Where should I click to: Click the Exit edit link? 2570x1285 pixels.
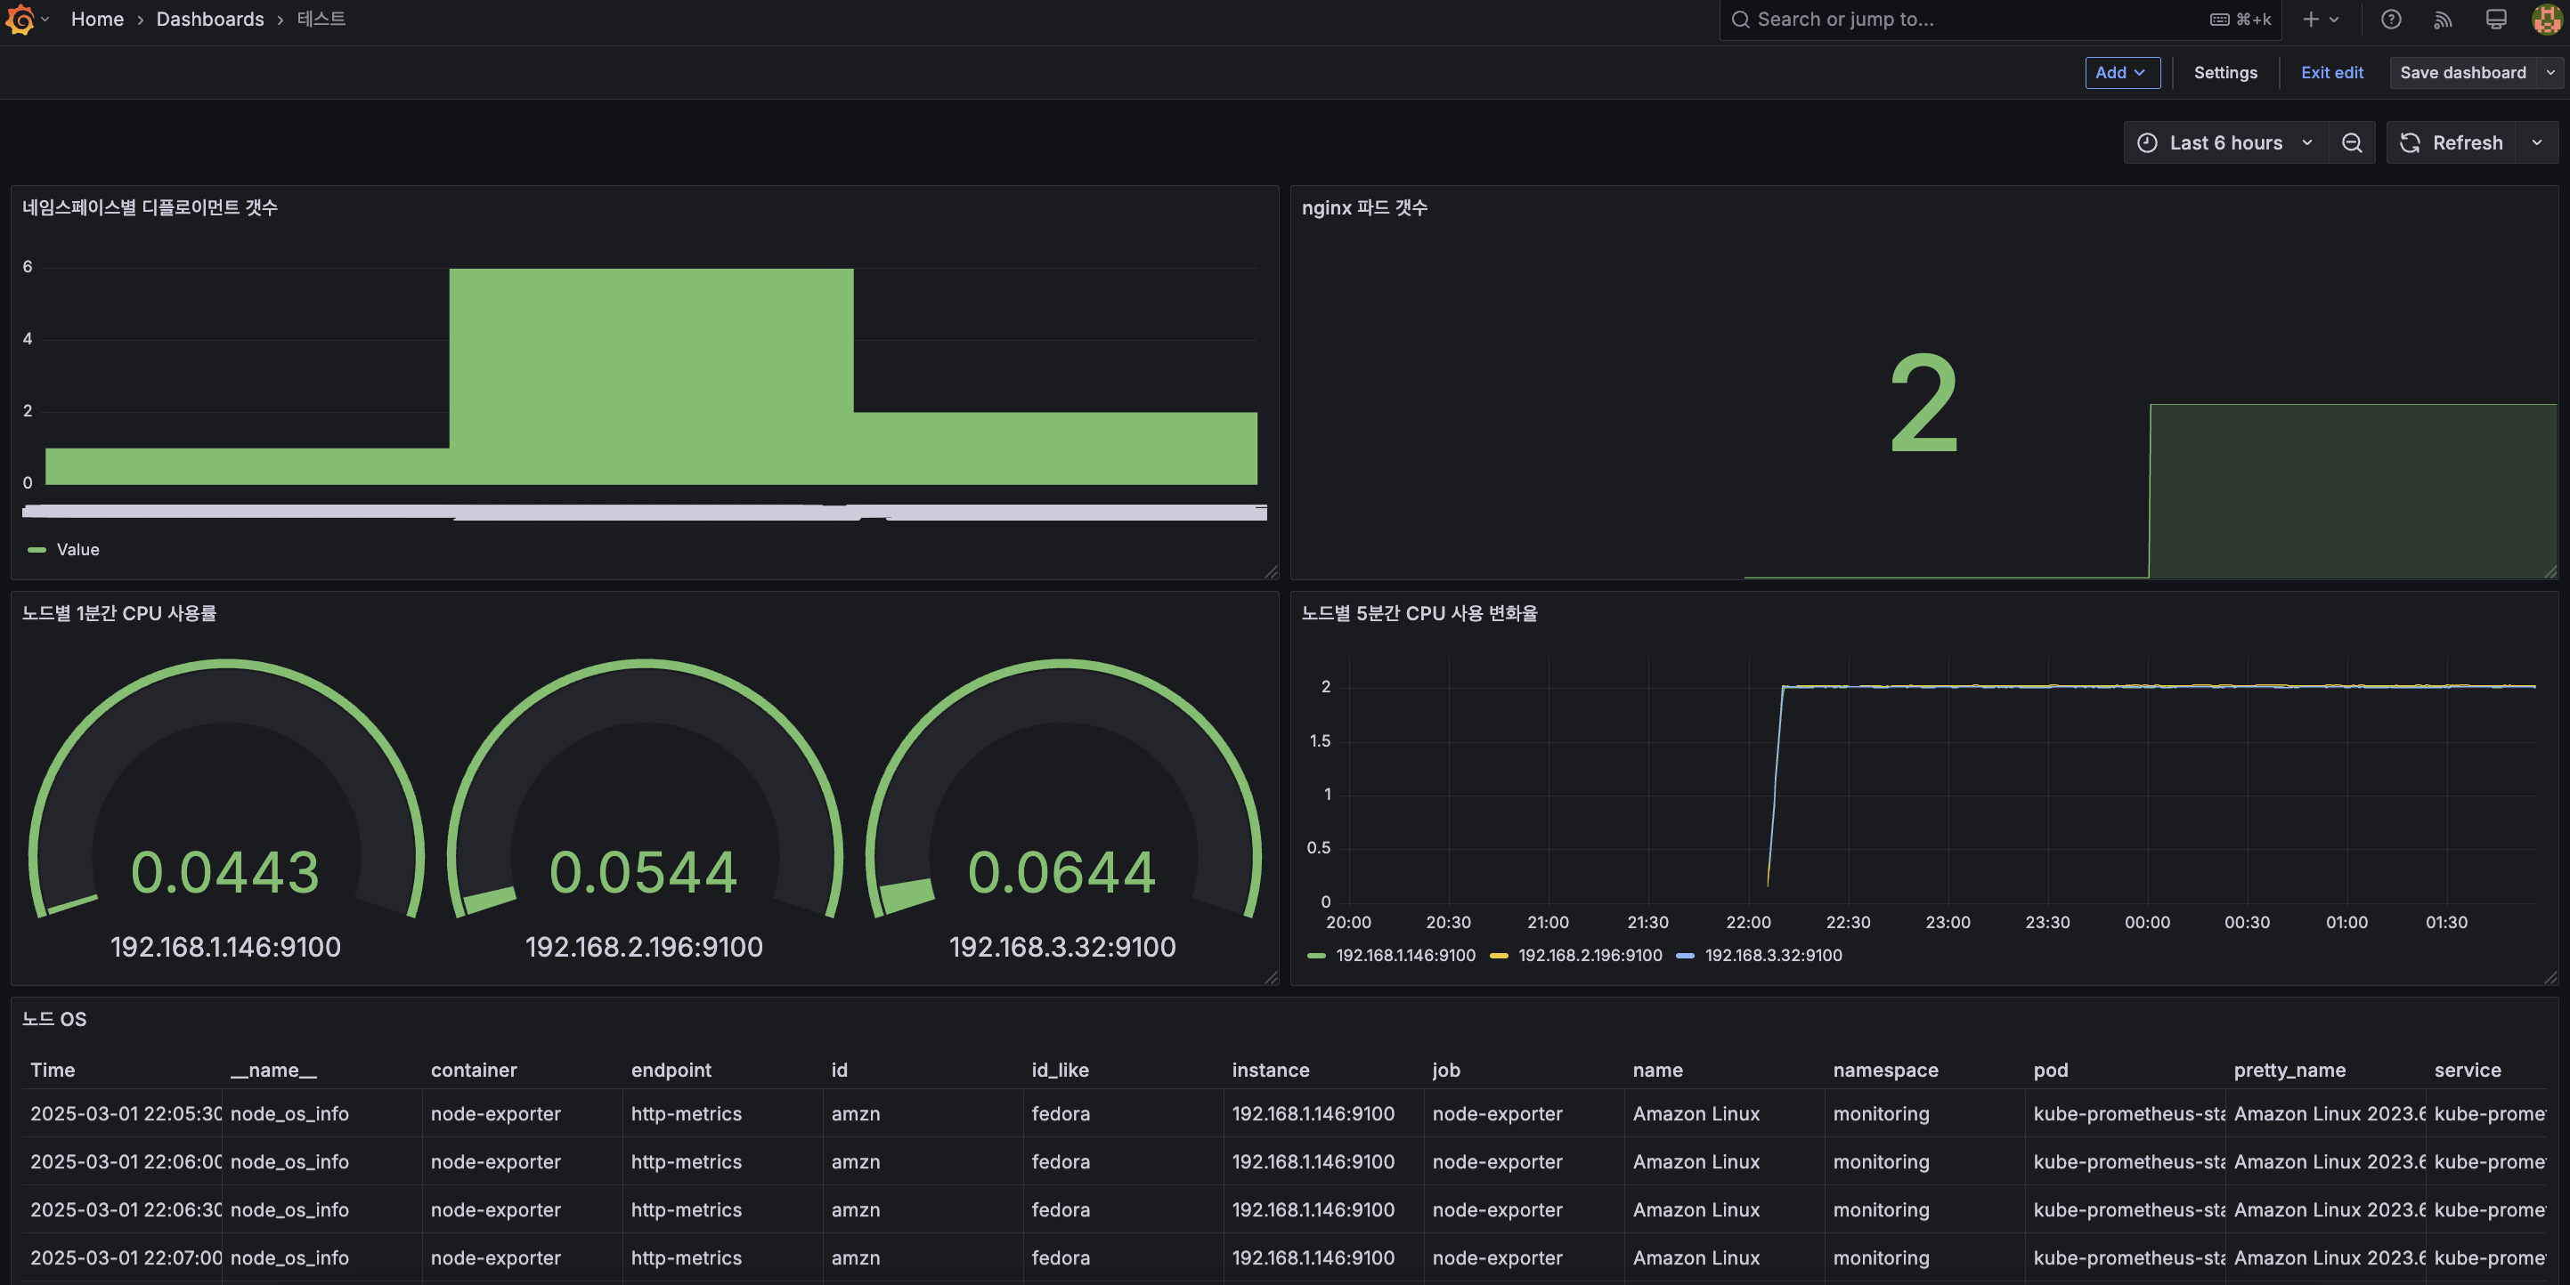click(2331, 73)
